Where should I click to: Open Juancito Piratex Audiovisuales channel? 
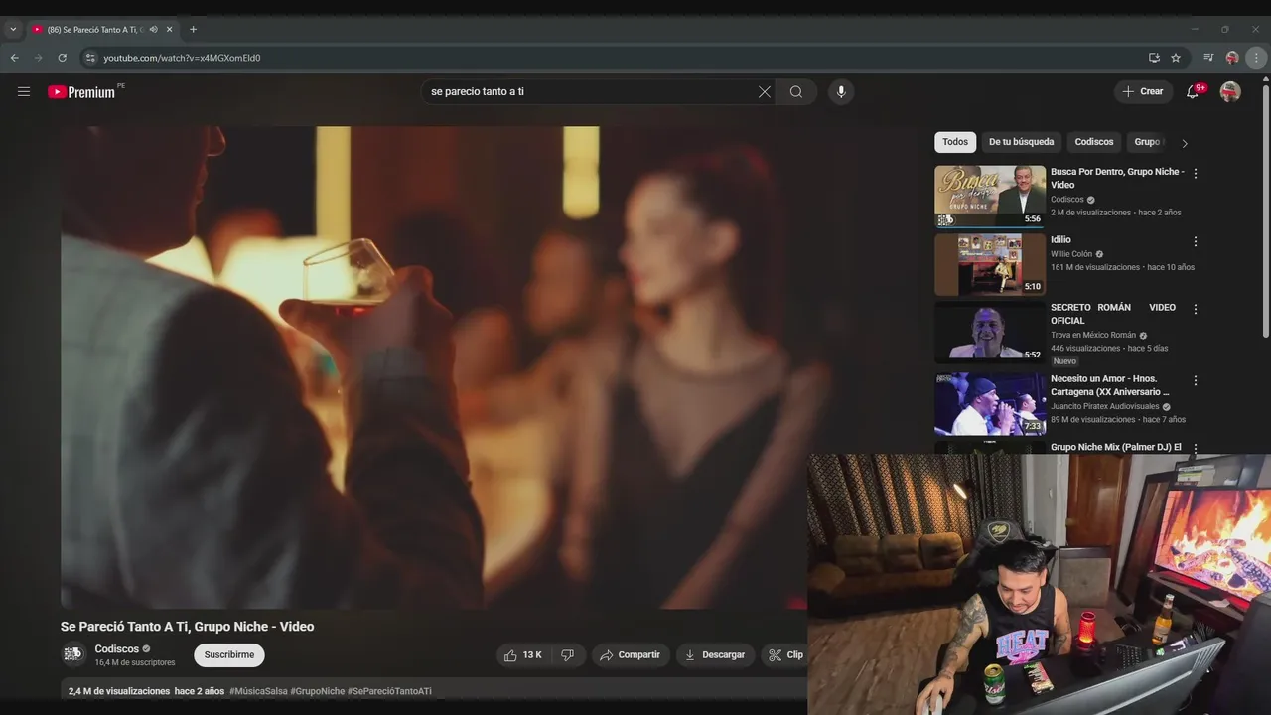coord(1105,407)
